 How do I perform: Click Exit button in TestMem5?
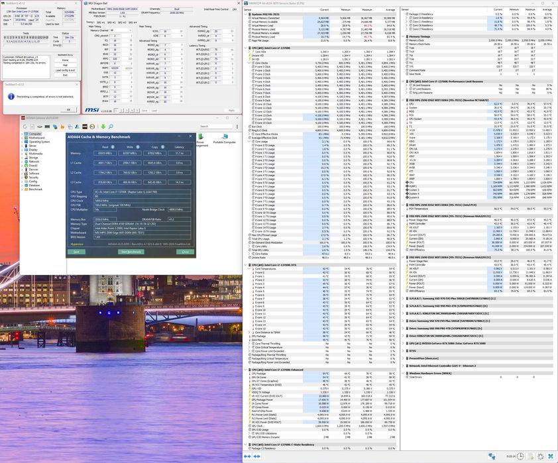click(65, 75)
